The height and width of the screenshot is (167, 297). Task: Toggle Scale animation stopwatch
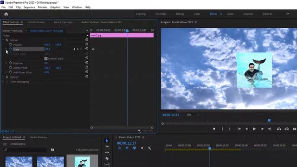[11, 49]
